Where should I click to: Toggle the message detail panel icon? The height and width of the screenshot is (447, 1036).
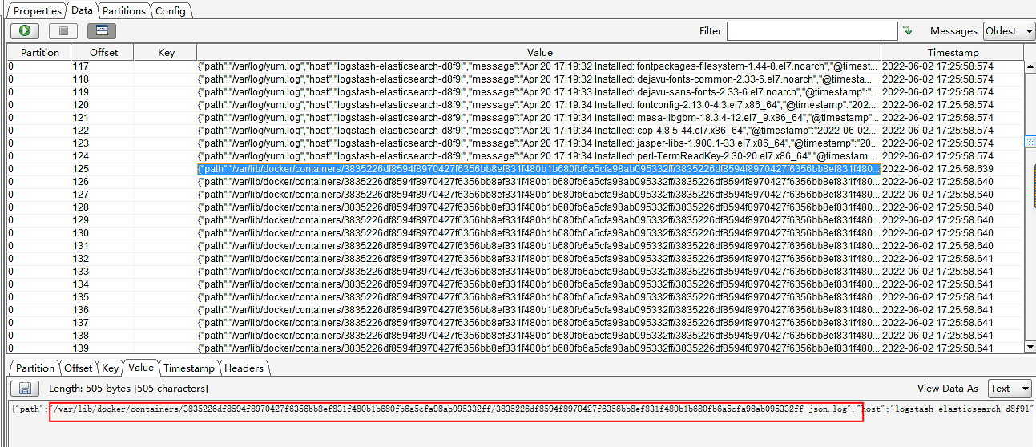click(101, 31)
